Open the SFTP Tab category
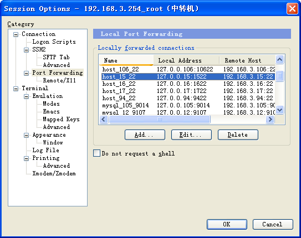 pyautogui.click(x=56, y=57)
